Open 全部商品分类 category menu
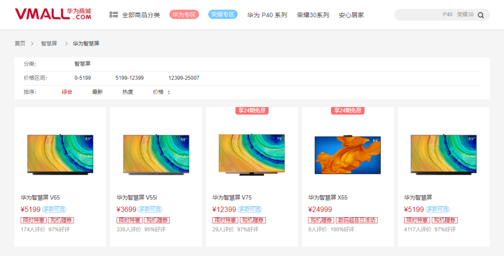 pos(141,15)
